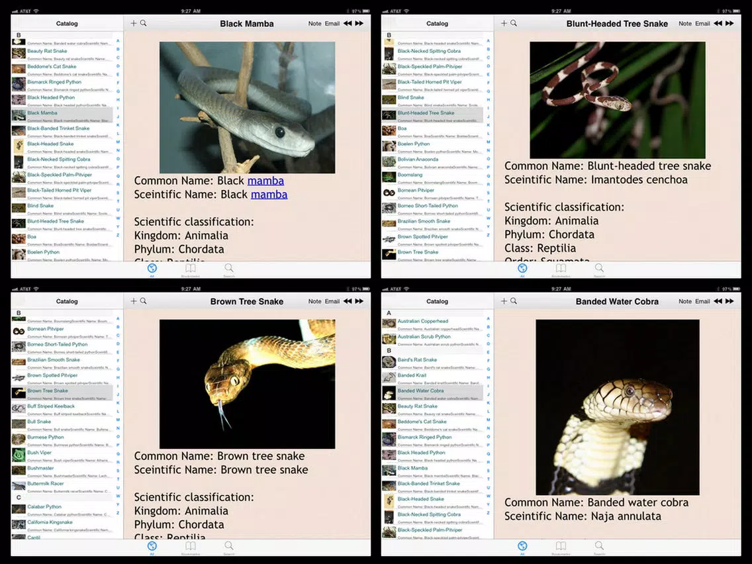Go to next snake from Brown Tree Snake screen
The image size is (752, 564).
pyautogui.click(x=359, y=301)
